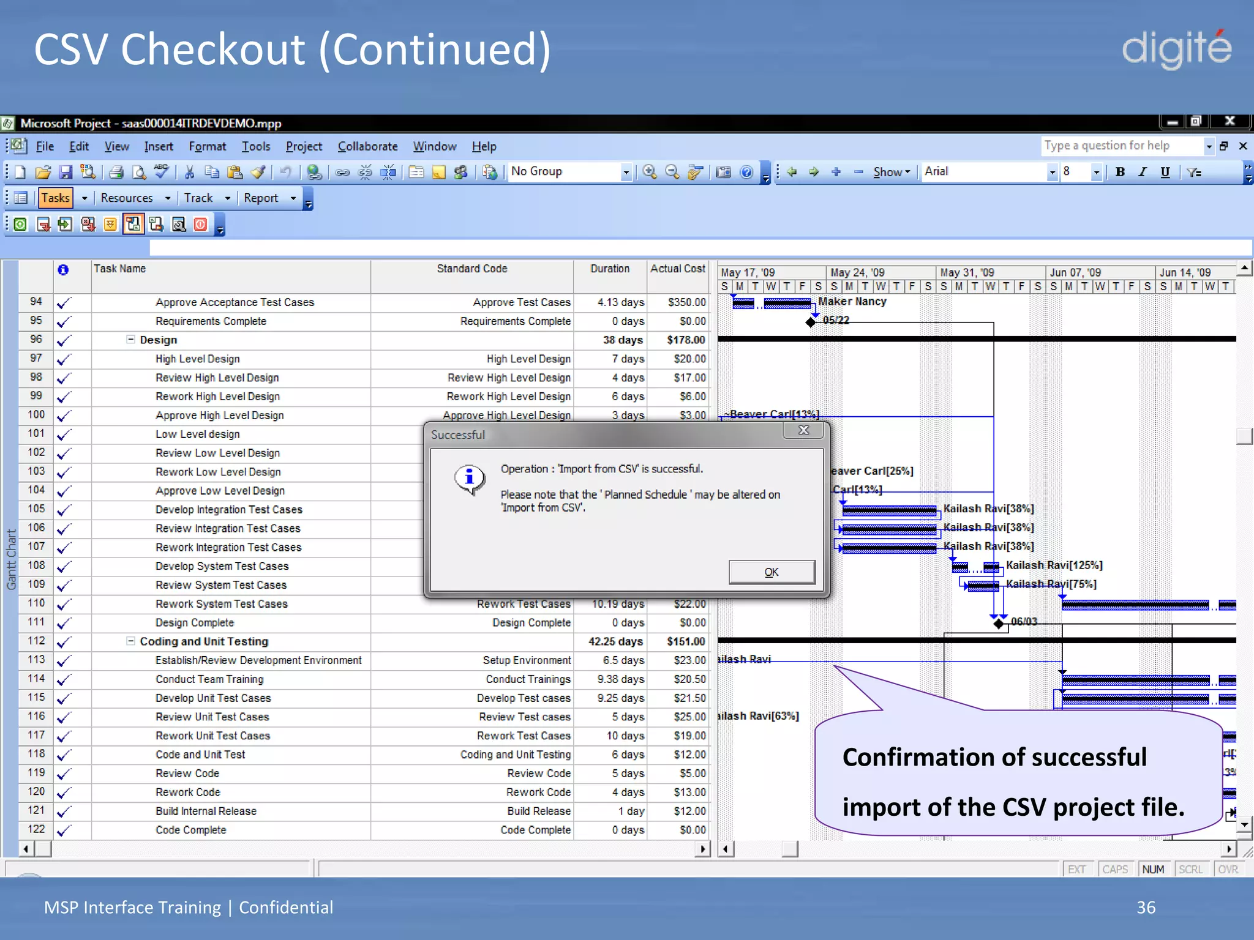Viewport: 1254px width, 940px height.
Task: Click the Cut scissors icon
Action: point(190,172)
